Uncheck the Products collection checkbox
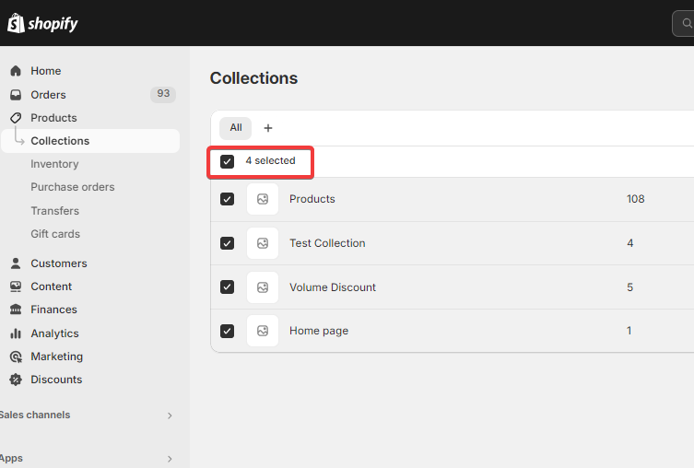 coord(227,199)
